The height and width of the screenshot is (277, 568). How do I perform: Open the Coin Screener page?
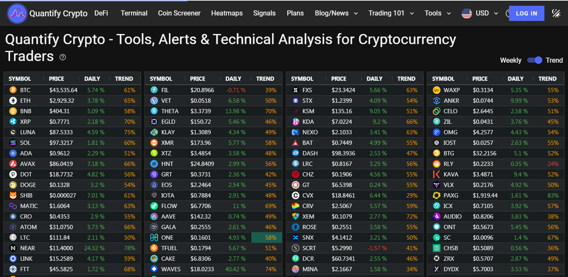click(x=179, y=13)
